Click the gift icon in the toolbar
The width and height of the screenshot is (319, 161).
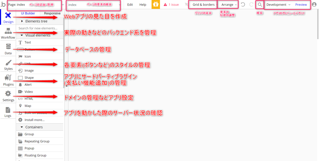(156, 5)
